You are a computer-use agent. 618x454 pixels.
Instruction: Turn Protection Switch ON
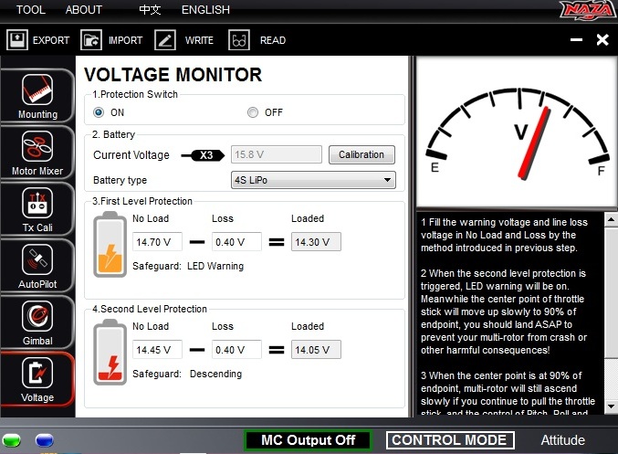pos(99,112)
